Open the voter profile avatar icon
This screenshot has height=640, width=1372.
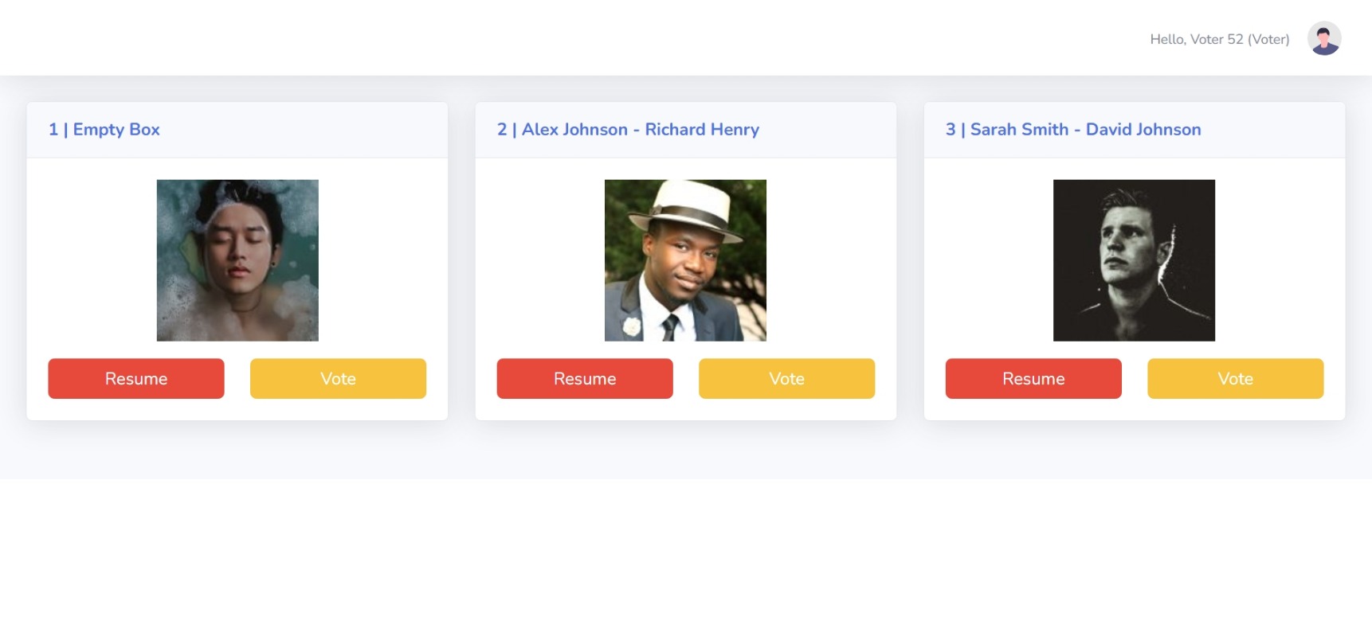tap(1324, 38)
